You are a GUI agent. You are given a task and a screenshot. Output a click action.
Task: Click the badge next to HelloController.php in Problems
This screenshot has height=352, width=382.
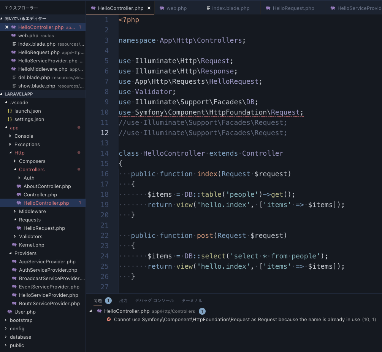click(202, 311)
